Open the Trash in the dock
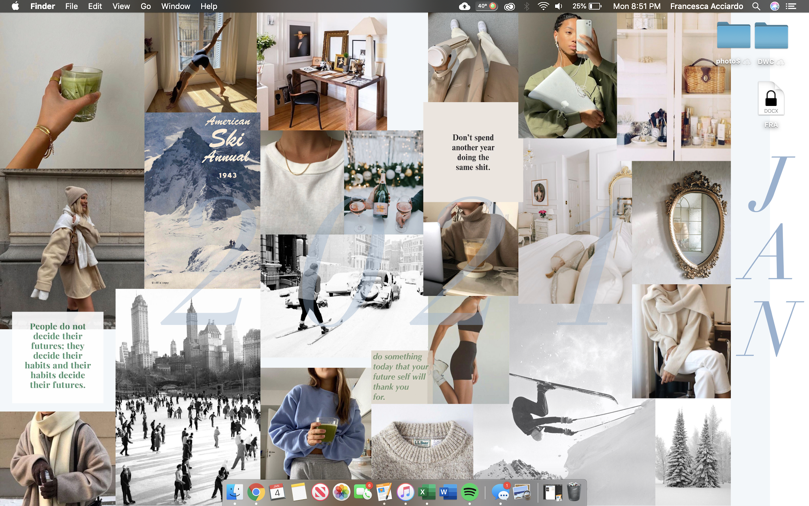 pyautogui.click(x=574, y=492)
